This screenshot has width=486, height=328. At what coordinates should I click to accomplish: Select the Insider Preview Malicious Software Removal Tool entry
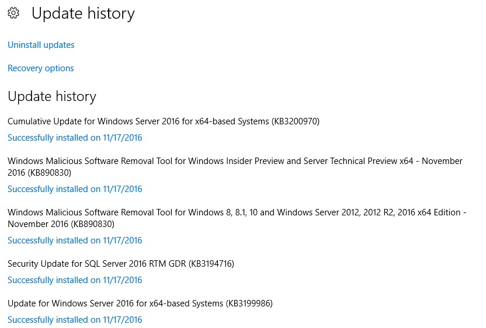(235, 167)
